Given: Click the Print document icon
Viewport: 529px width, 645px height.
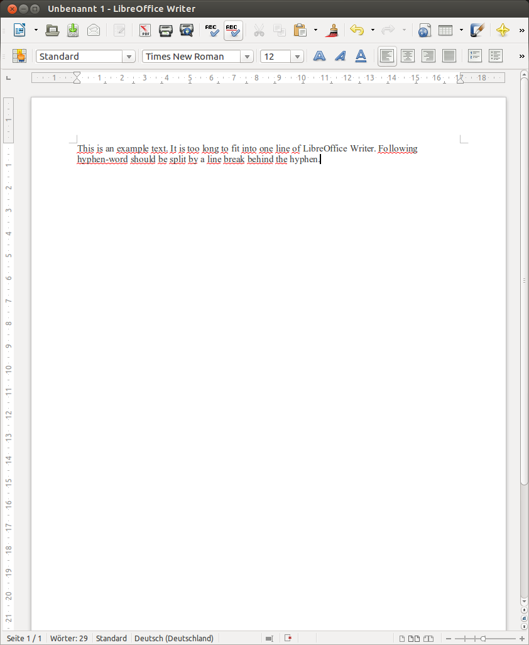Looking at the screenshot, I should coord(165,30).
